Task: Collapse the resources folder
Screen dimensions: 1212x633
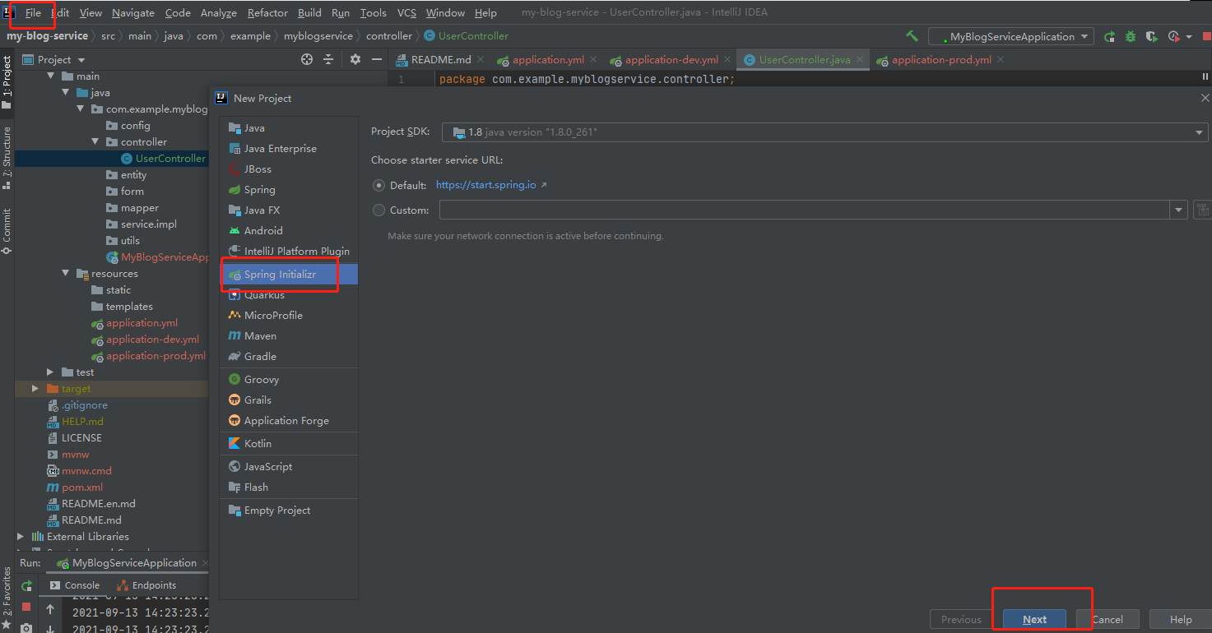Action: coord(66,274)
